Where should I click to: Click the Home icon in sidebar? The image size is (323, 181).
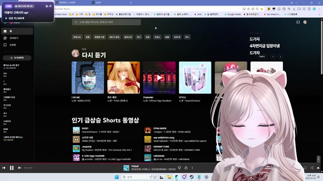5,31
